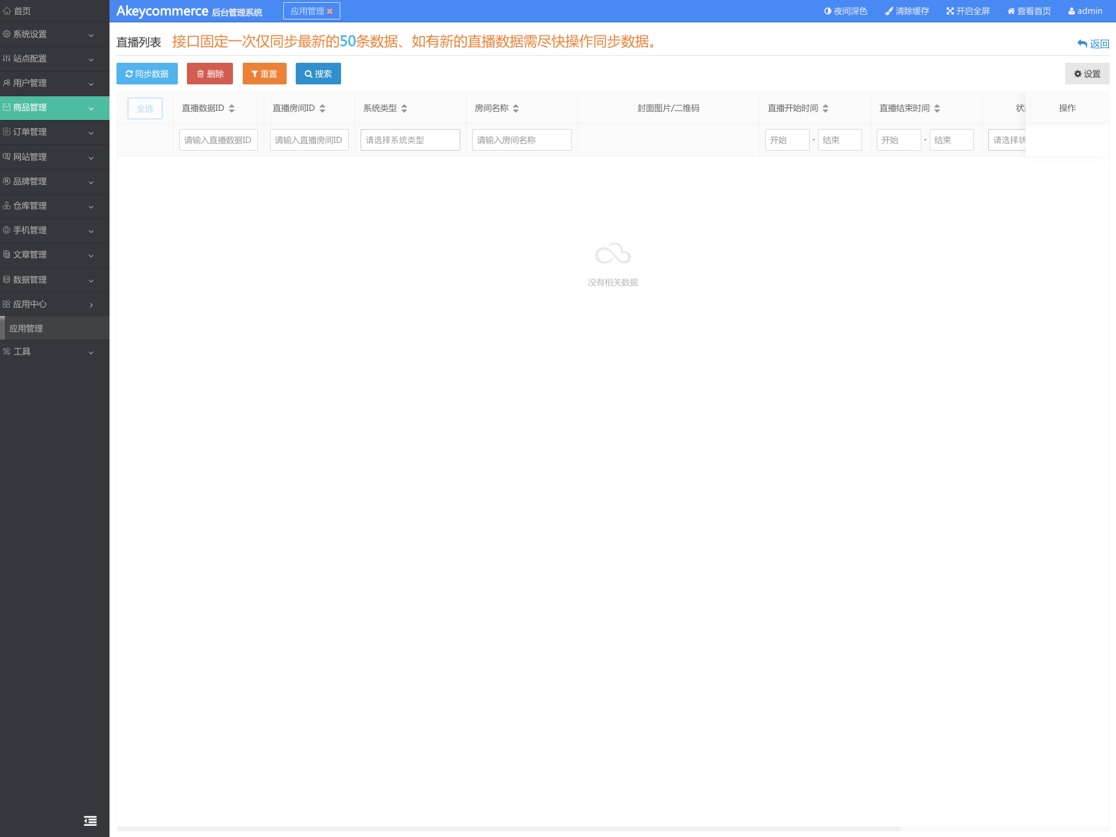Viewport: 1116px width, 837px height.
Task: Expand 网站管理 menu chevron
Action: click(91, 158)
